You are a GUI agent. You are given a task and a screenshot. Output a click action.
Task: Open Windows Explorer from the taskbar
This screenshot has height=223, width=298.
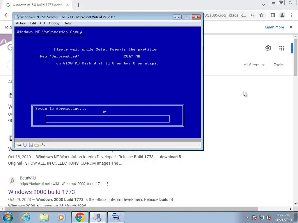pyautogui.click(x=44, y=217)
